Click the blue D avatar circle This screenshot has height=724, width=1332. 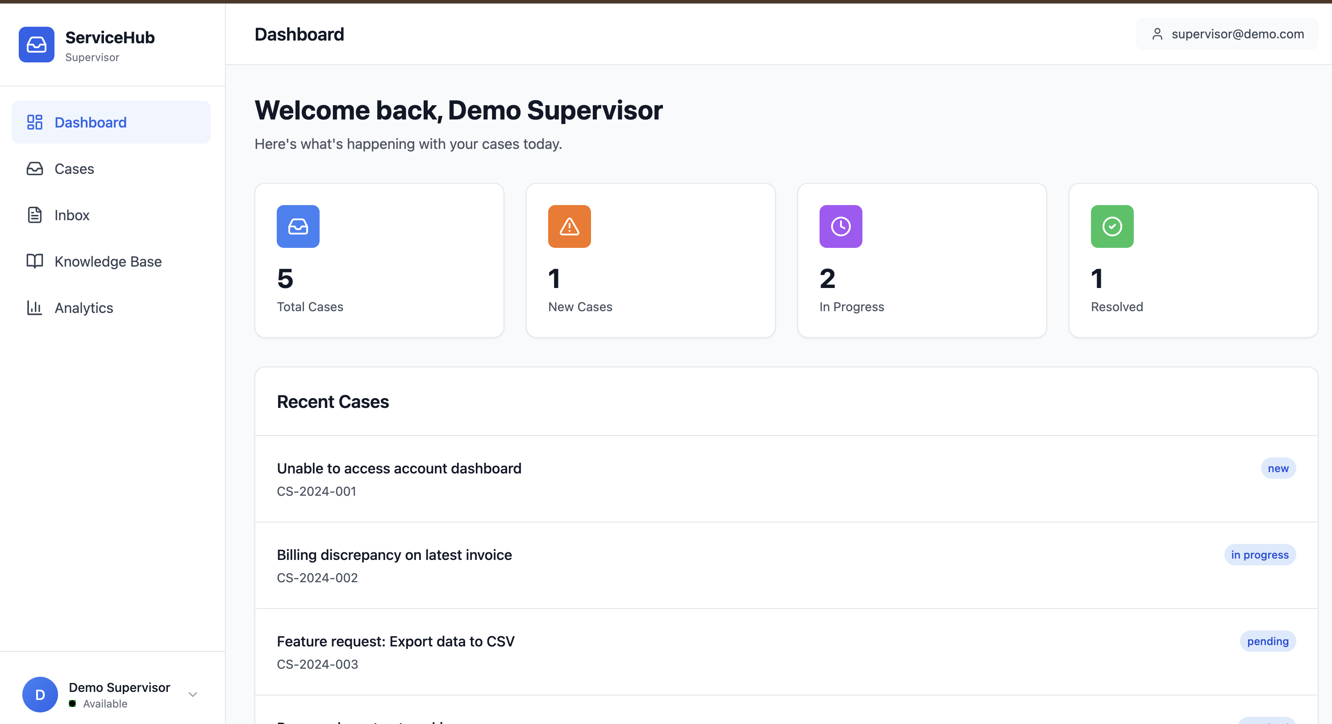[40, 695]
